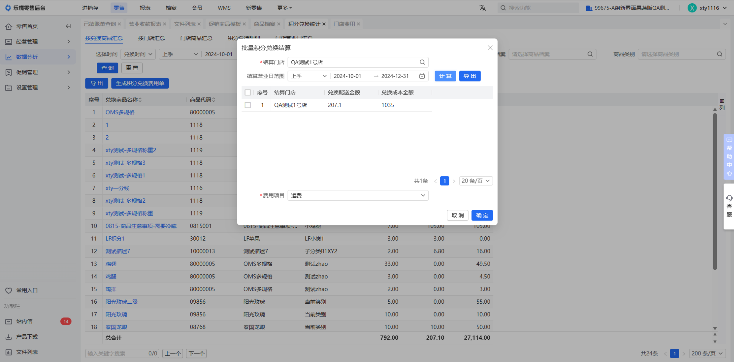Check the QA测试1号店 row checkbox
Image resolution: width=734 pixels, height=362 pixels.
pos(248,105)
